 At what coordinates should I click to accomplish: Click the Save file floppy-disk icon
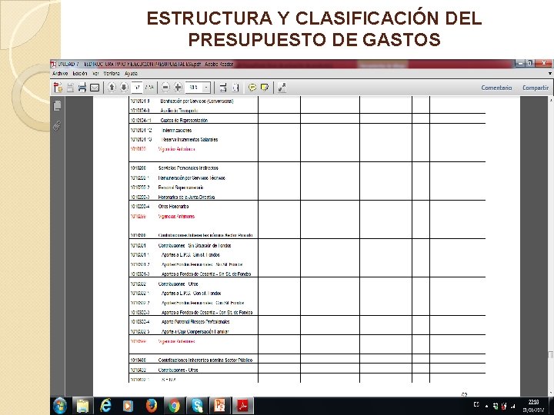(70, 87)
